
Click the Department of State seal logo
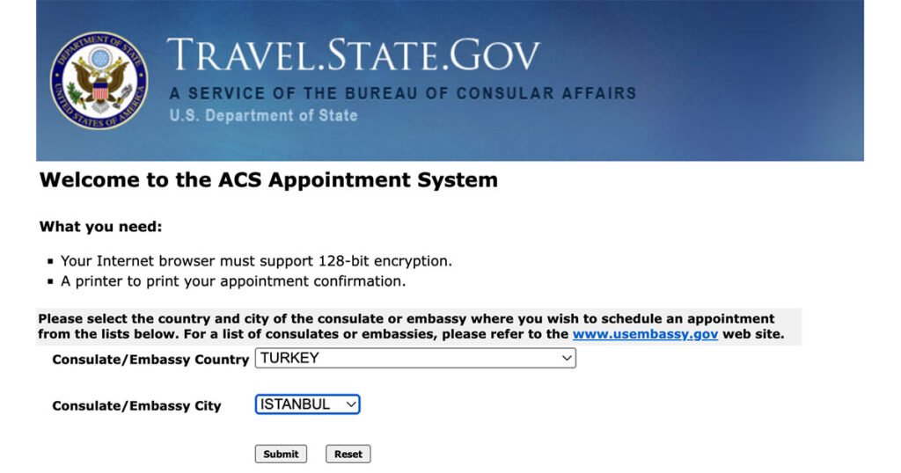(99, 80)
